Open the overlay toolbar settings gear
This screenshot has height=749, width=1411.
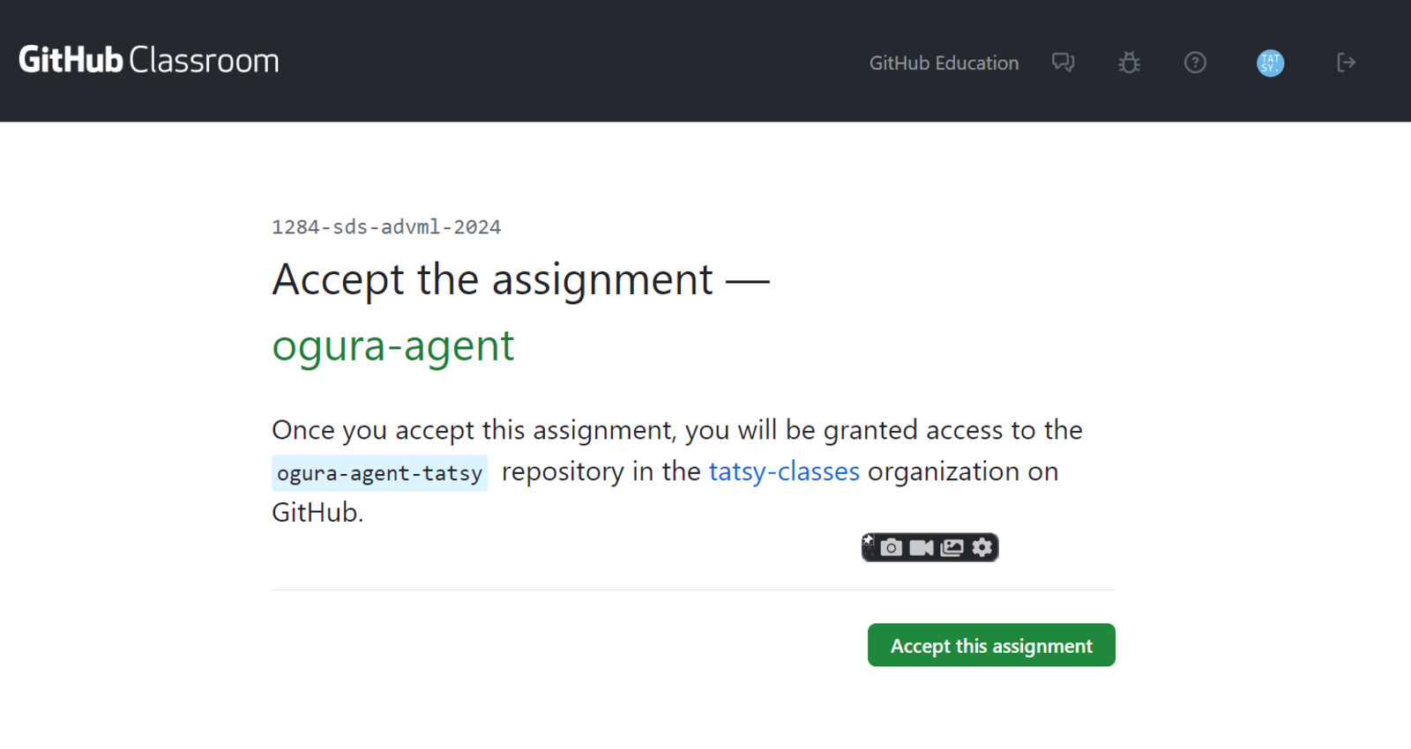click(982, 548)
